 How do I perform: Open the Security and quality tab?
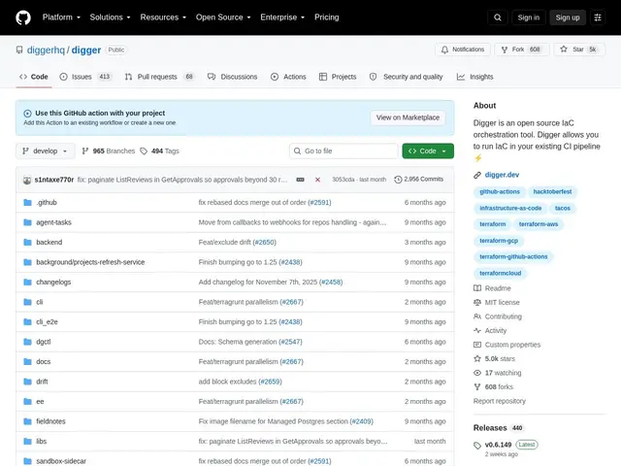406,77
